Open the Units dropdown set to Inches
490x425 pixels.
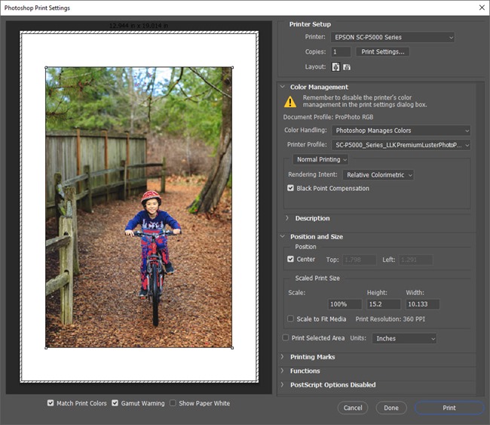(404, 338)
